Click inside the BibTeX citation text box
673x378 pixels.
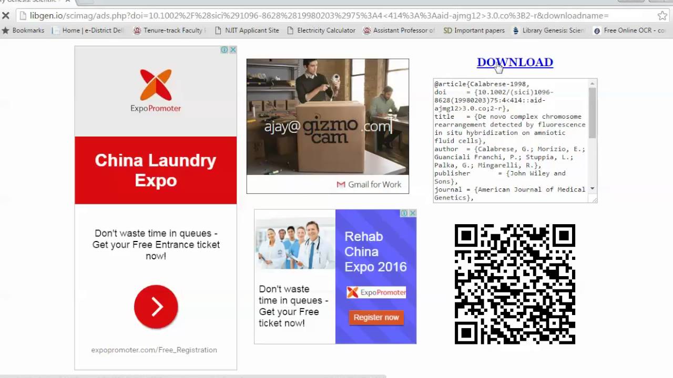click(x=511, y=141)
